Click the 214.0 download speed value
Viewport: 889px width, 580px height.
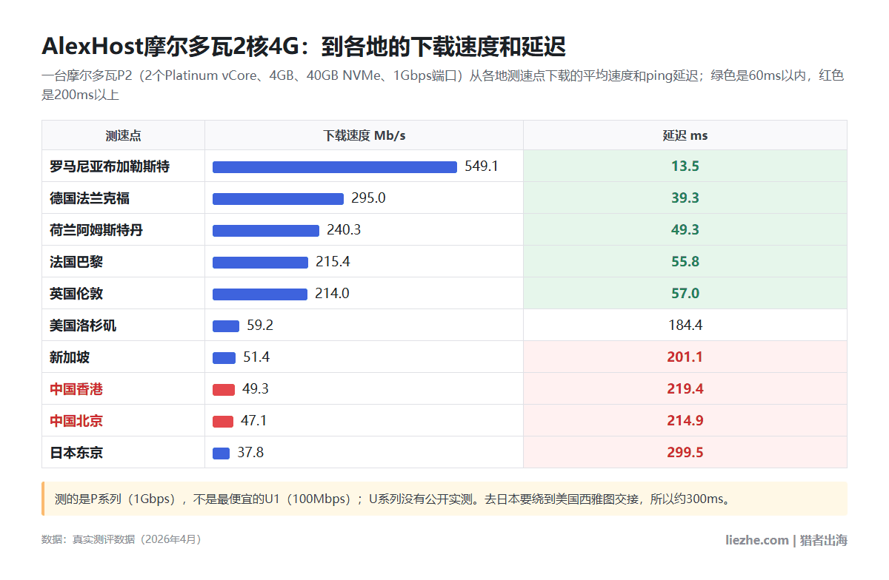[x=332, y=294]
